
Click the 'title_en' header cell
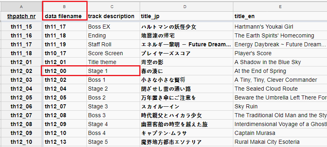pos(280,16)
